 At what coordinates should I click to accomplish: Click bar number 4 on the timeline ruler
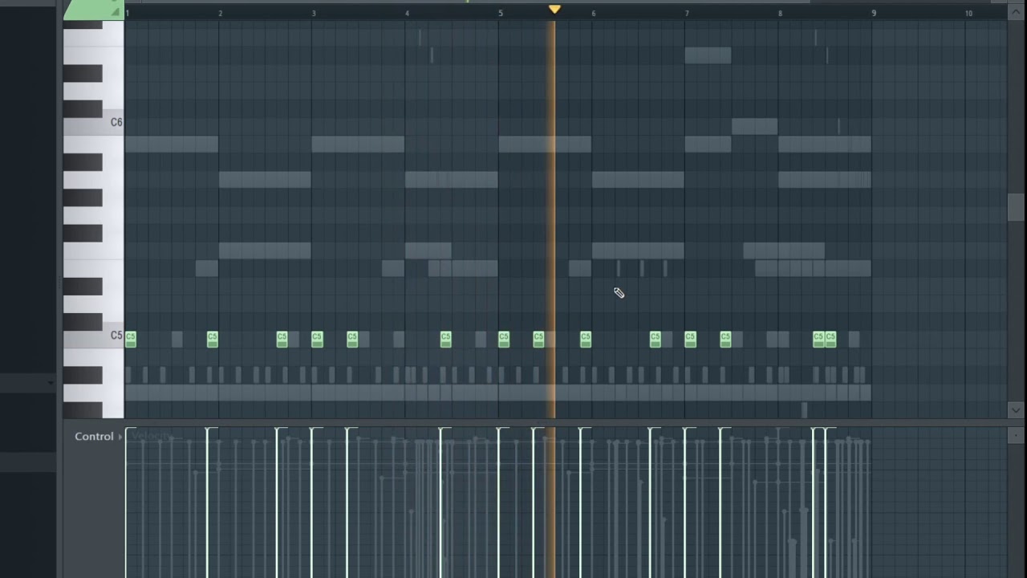[x=407, y=13]
